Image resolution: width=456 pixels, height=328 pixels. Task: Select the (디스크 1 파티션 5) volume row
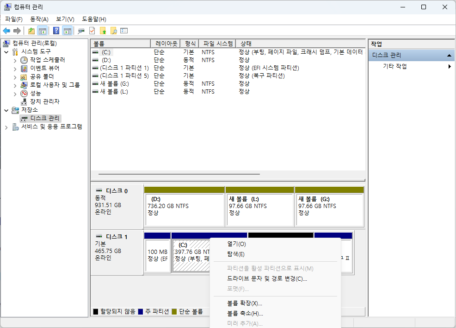point(228,76)
